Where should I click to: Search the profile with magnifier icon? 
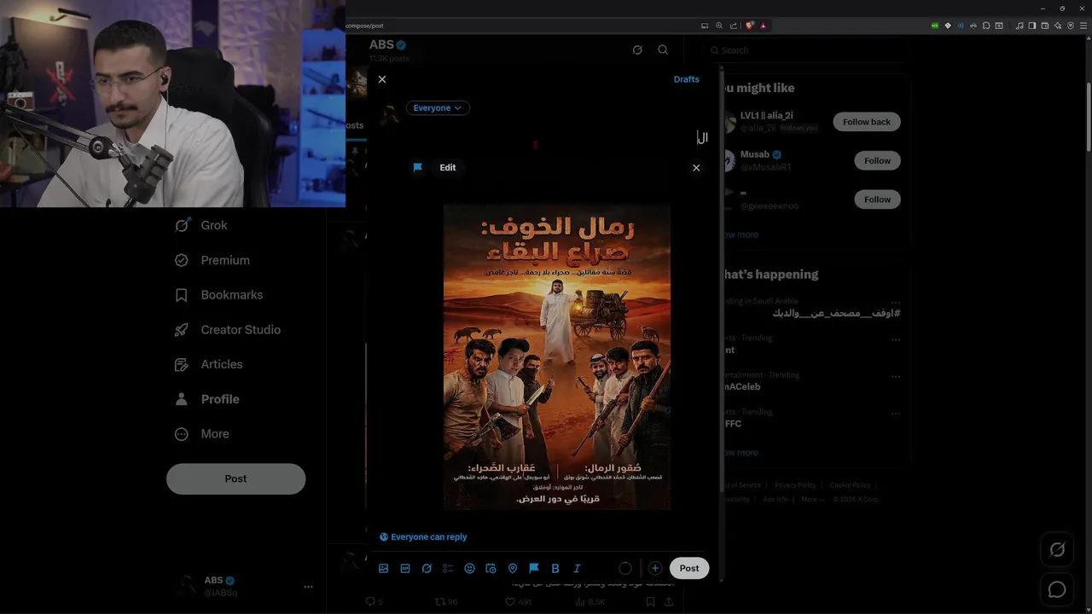663,50
